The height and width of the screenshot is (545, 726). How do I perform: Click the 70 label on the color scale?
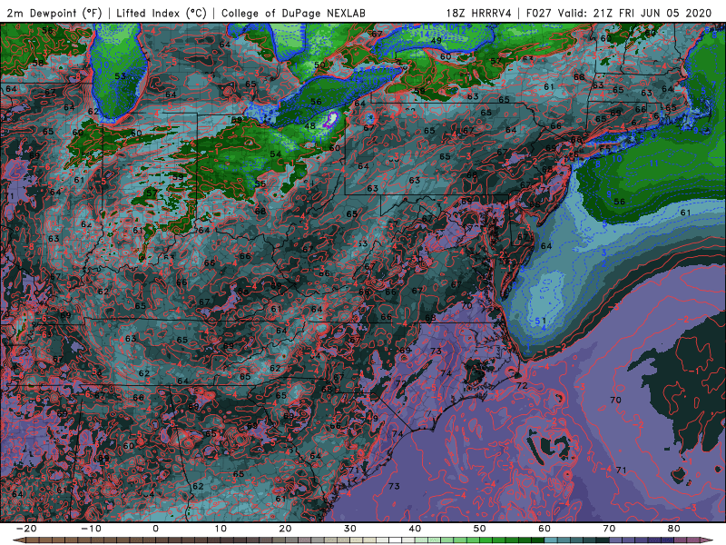point(609,529)
